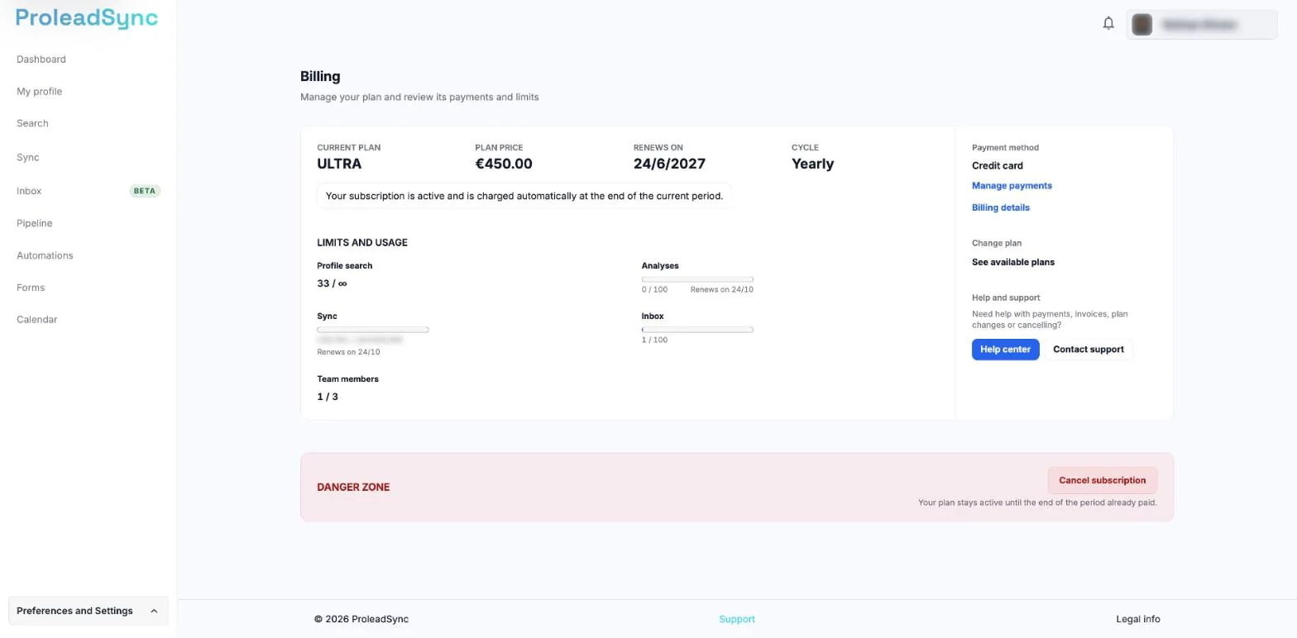The image size is (1297, 638).
Task: Open the Sync section in the sidebar
Action: pos(27,158)
